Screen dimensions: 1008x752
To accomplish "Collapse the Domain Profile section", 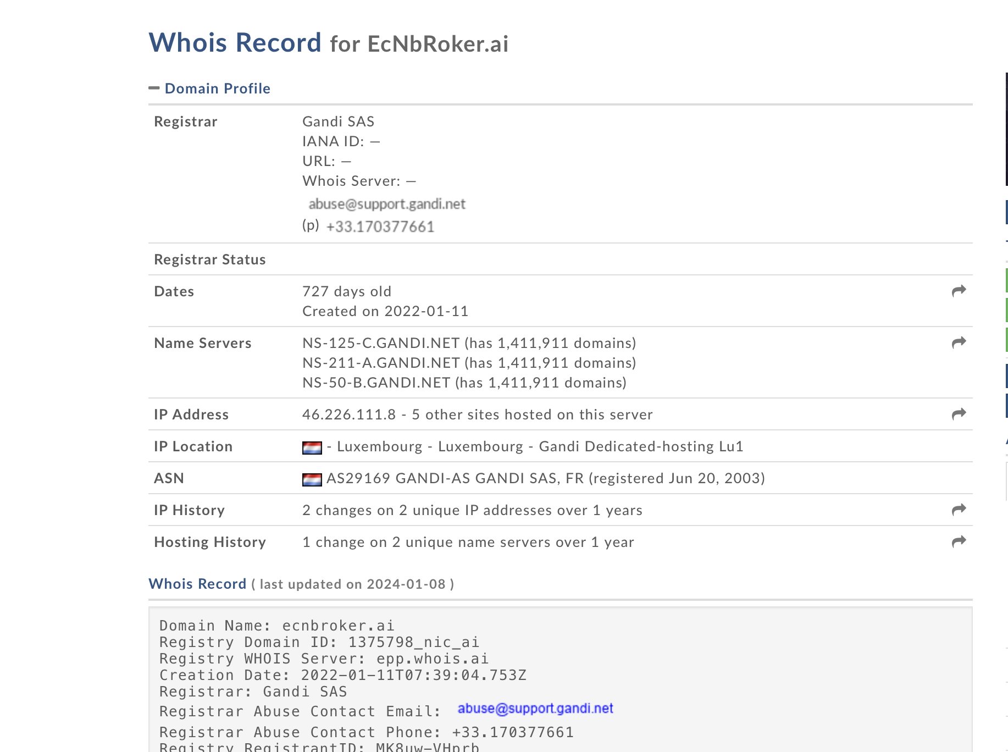I will [154, 88].
